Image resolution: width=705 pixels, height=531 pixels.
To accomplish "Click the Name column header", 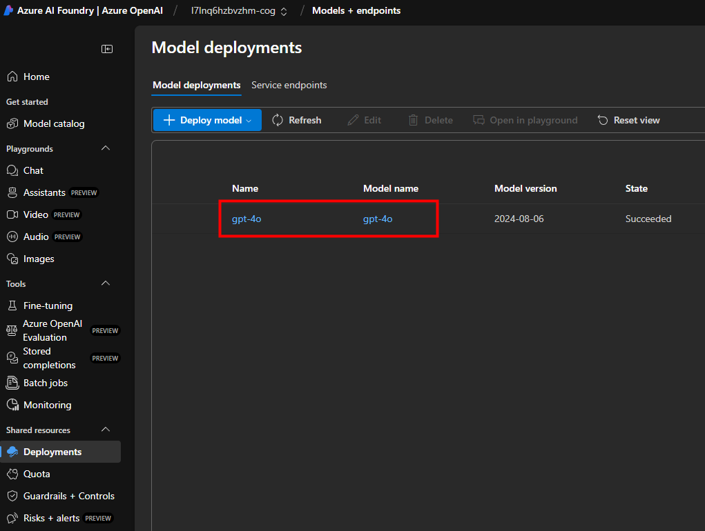I will click(245, 188).
